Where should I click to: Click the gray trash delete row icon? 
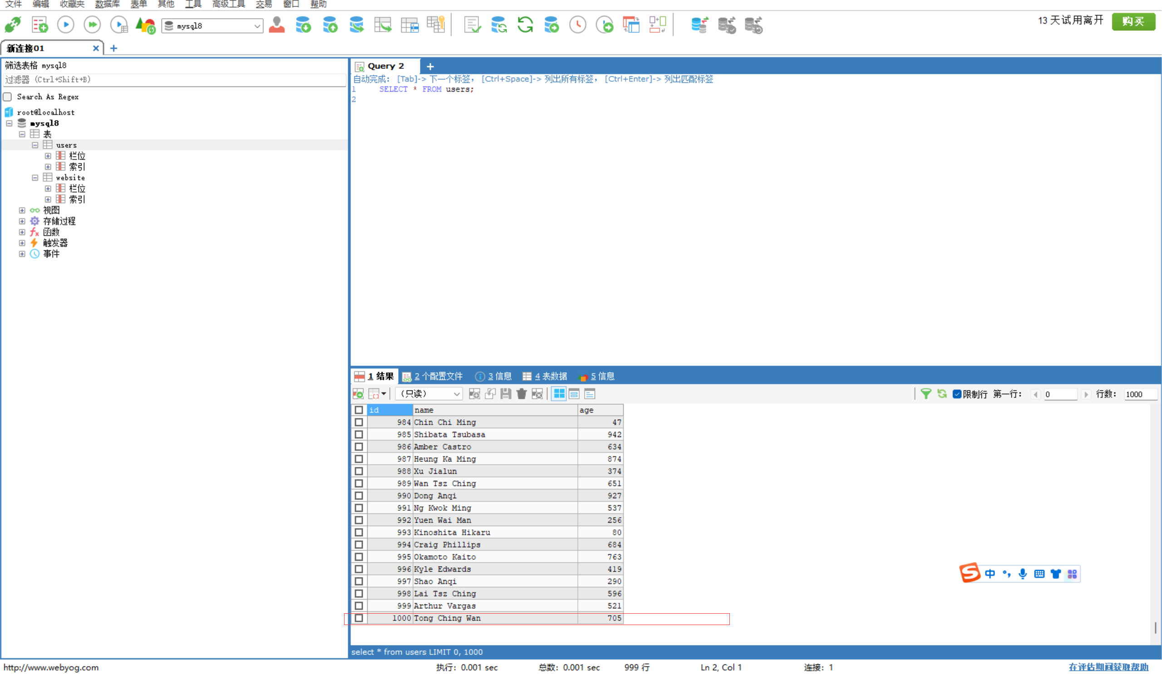[522, 393]
